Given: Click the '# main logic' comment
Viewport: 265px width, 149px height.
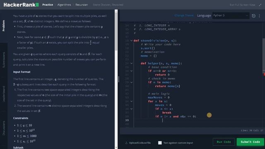Looking at the screenshot, I should (159, 94).
